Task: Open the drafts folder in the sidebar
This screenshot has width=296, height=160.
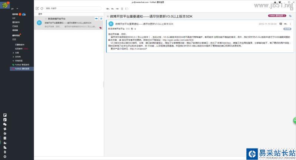Action: (15, 30)
